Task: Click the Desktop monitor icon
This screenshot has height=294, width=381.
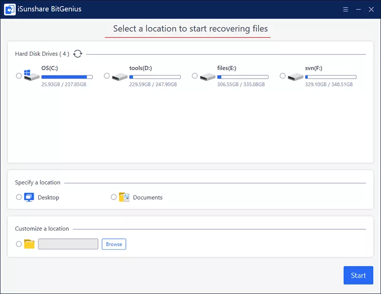Action: (29, 197)
